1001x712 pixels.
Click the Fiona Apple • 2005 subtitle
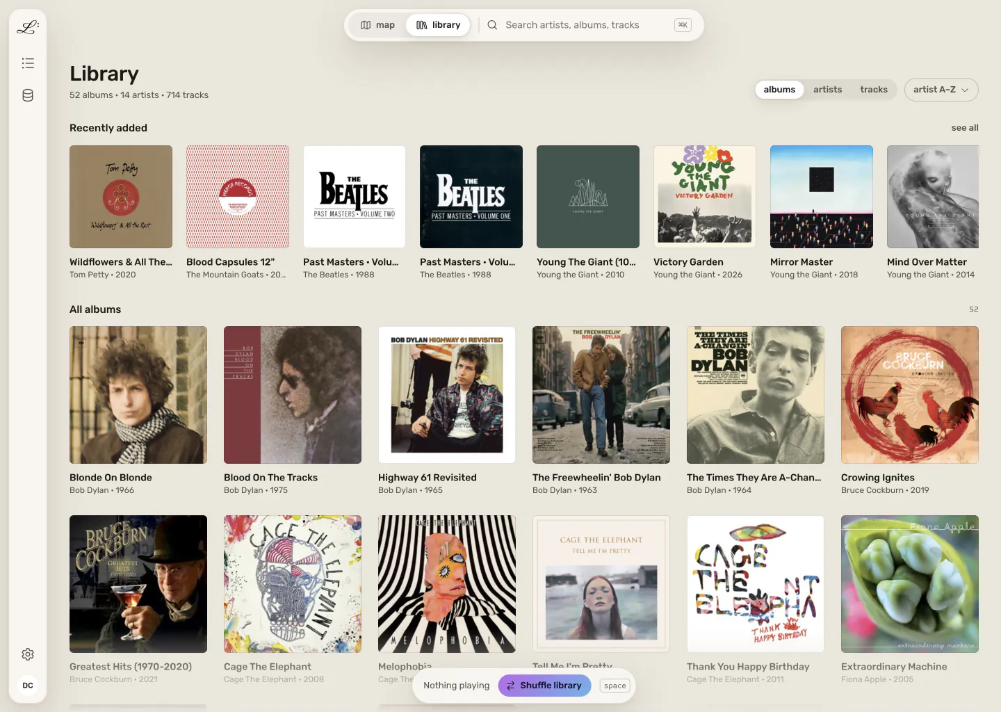coord(877,679)
